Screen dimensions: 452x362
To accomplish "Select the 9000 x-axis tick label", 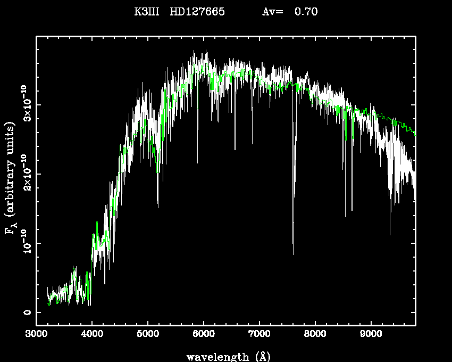I will pos(371,334).
